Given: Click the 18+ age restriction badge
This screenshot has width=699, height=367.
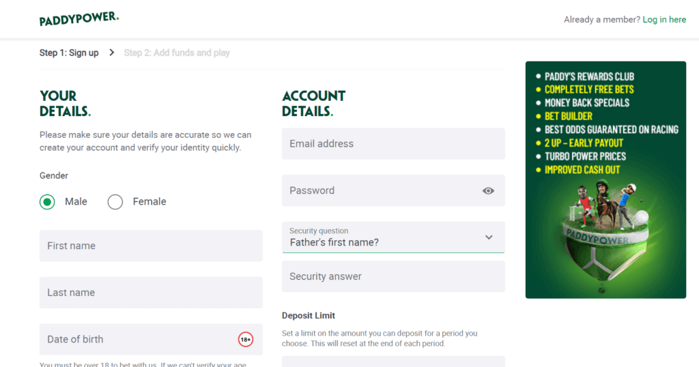Looking at the screenshot, I should pyautogui.click(x=245, y=339).
